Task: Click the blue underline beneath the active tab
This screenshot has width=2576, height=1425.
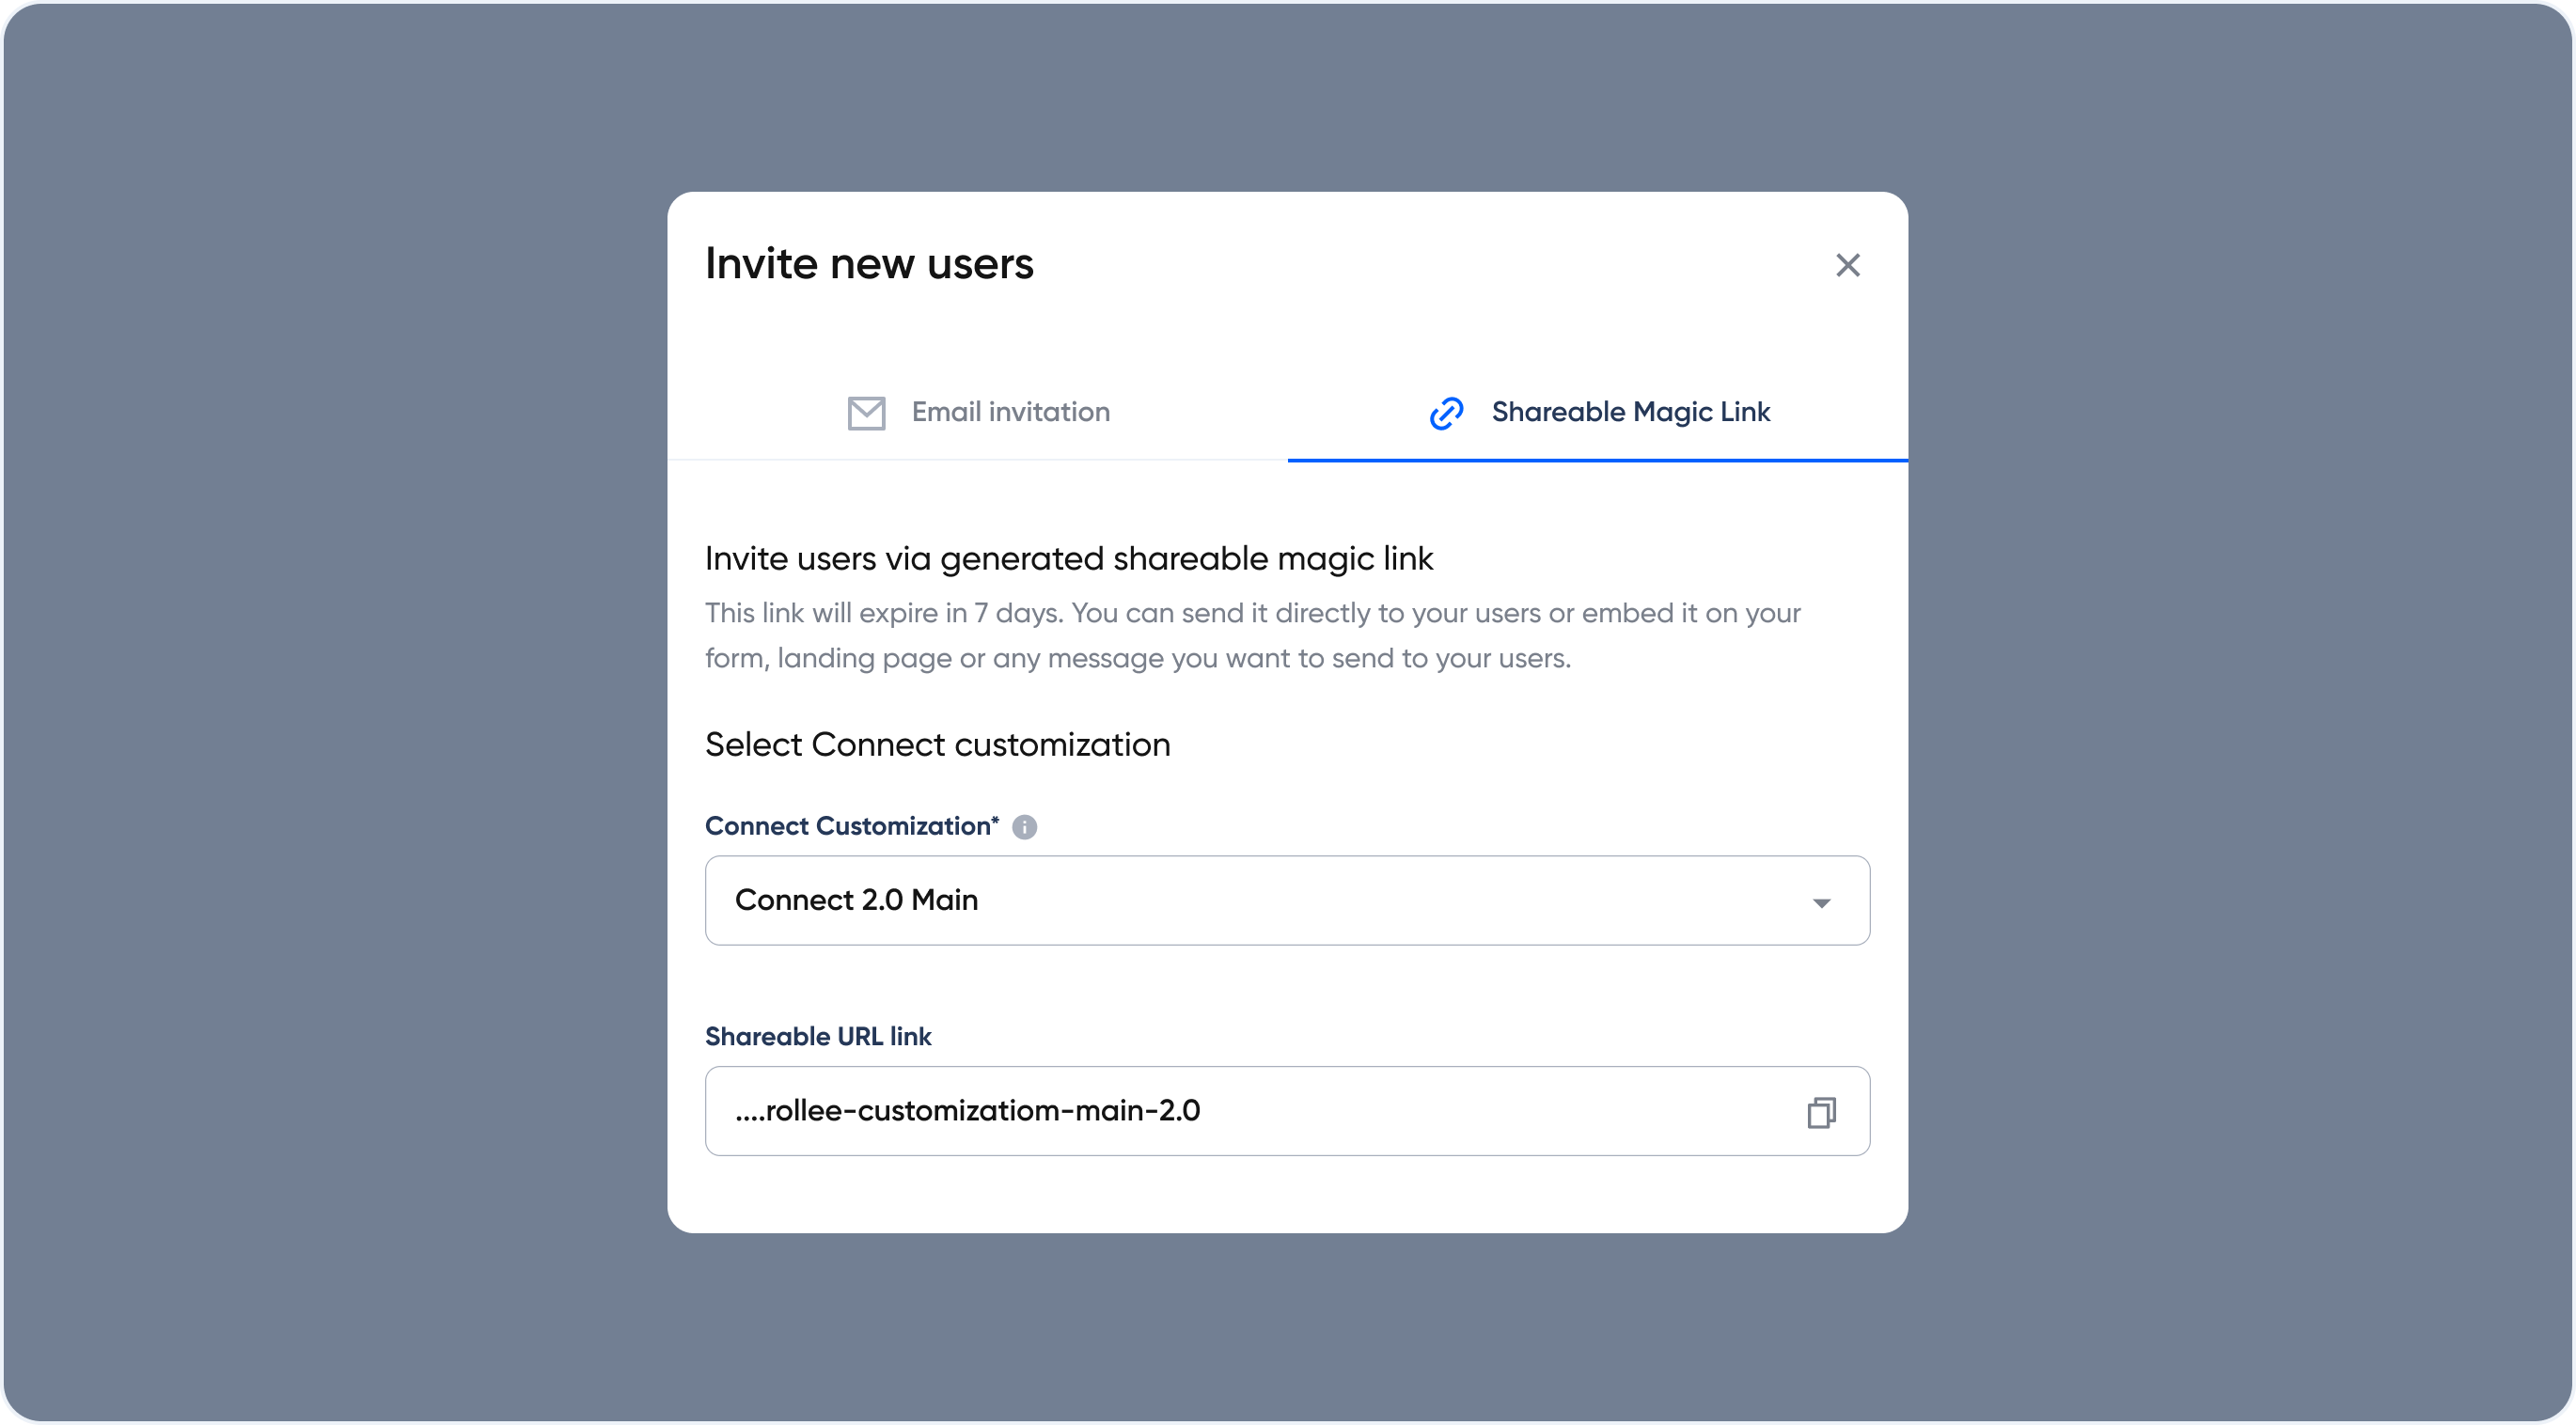Action: tap(1597, 460)
